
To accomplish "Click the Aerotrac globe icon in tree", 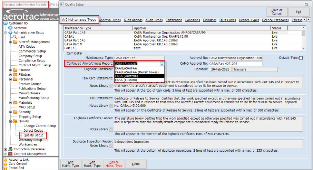I will 10,28.
